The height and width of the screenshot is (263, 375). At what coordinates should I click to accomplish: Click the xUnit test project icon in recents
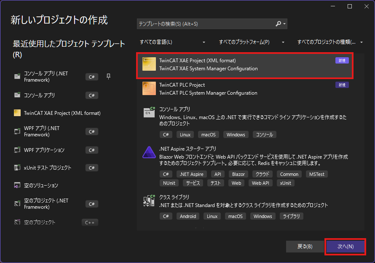point(17,167)
